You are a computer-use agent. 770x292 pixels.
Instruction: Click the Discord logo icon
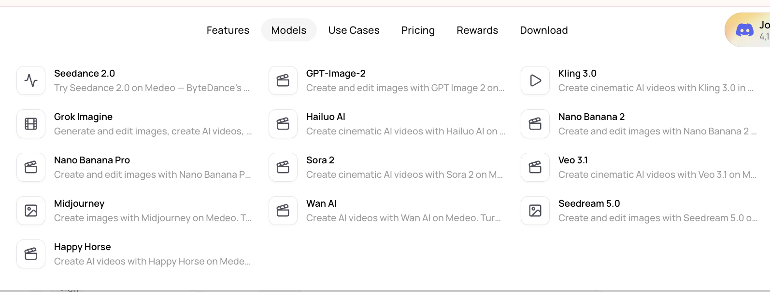click(x=744, y=30)
